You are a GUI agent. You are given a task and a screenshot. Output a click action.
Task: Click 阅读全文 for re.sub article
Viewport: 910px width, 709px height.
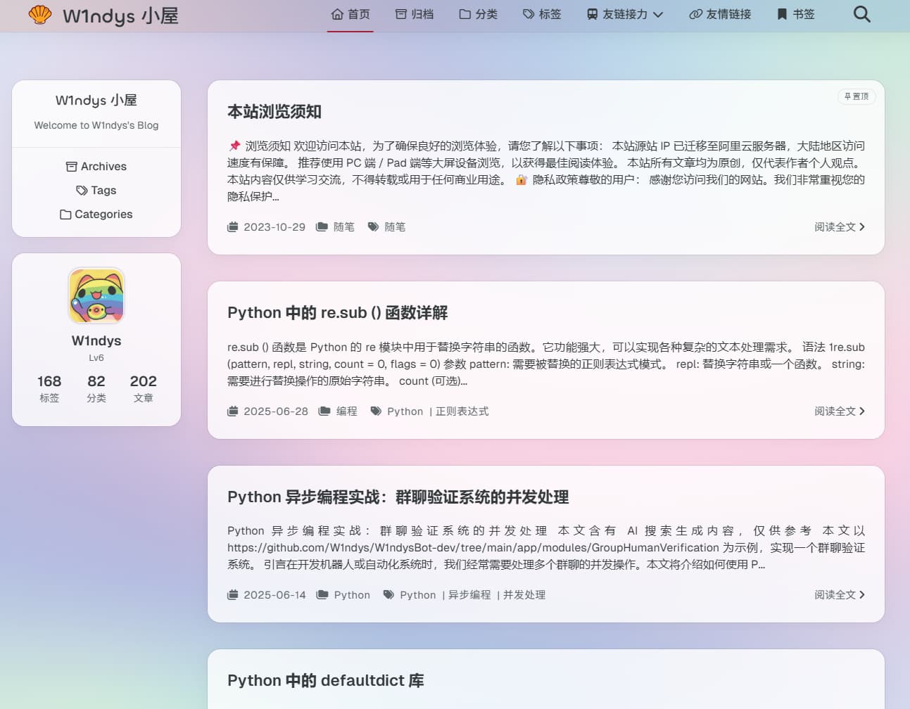[839, 411]
